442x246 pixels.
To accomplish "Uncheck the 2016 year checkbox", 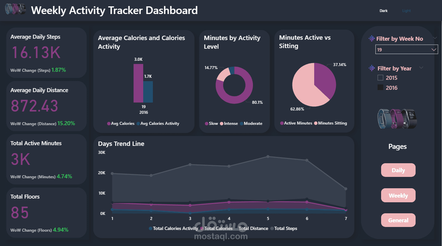I will coord(380,88).
